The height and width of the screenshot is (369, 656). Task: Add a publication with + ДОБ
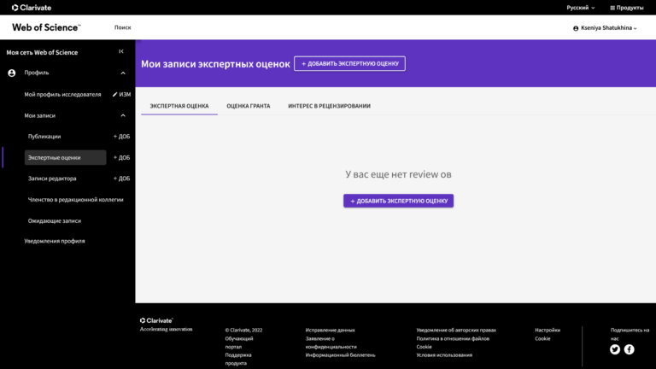(122, 137)
